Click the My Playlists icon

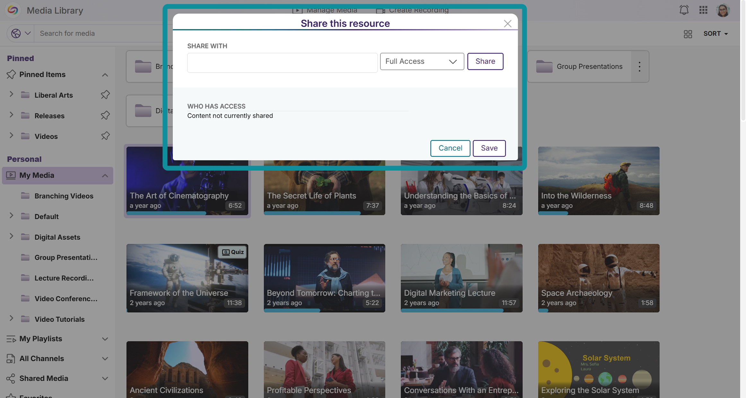pyautogui.click(x=11, y=339)
